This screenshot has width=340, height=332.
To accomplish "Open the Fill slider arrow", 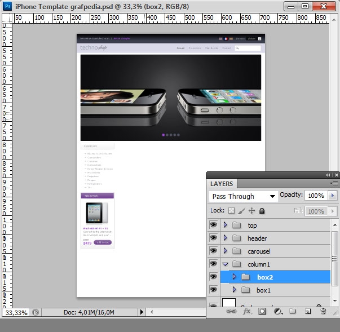I will (333, 211).
